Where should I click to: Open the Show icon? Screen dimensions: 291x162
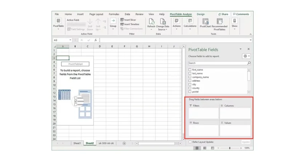pos(235,21)
